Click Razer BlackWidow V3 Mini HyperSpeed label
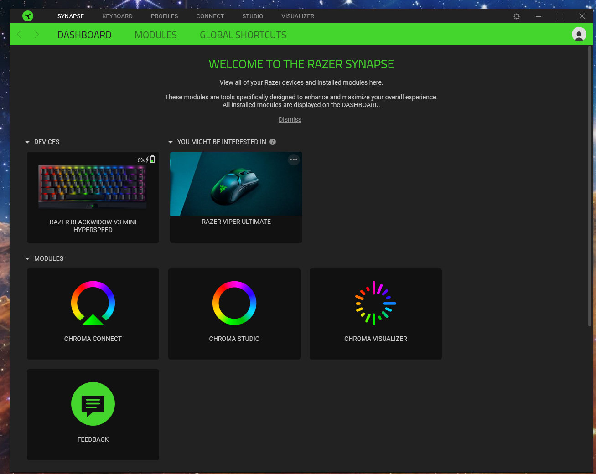The height and width of the screenshot is (474, 596). tap(93, 226)
